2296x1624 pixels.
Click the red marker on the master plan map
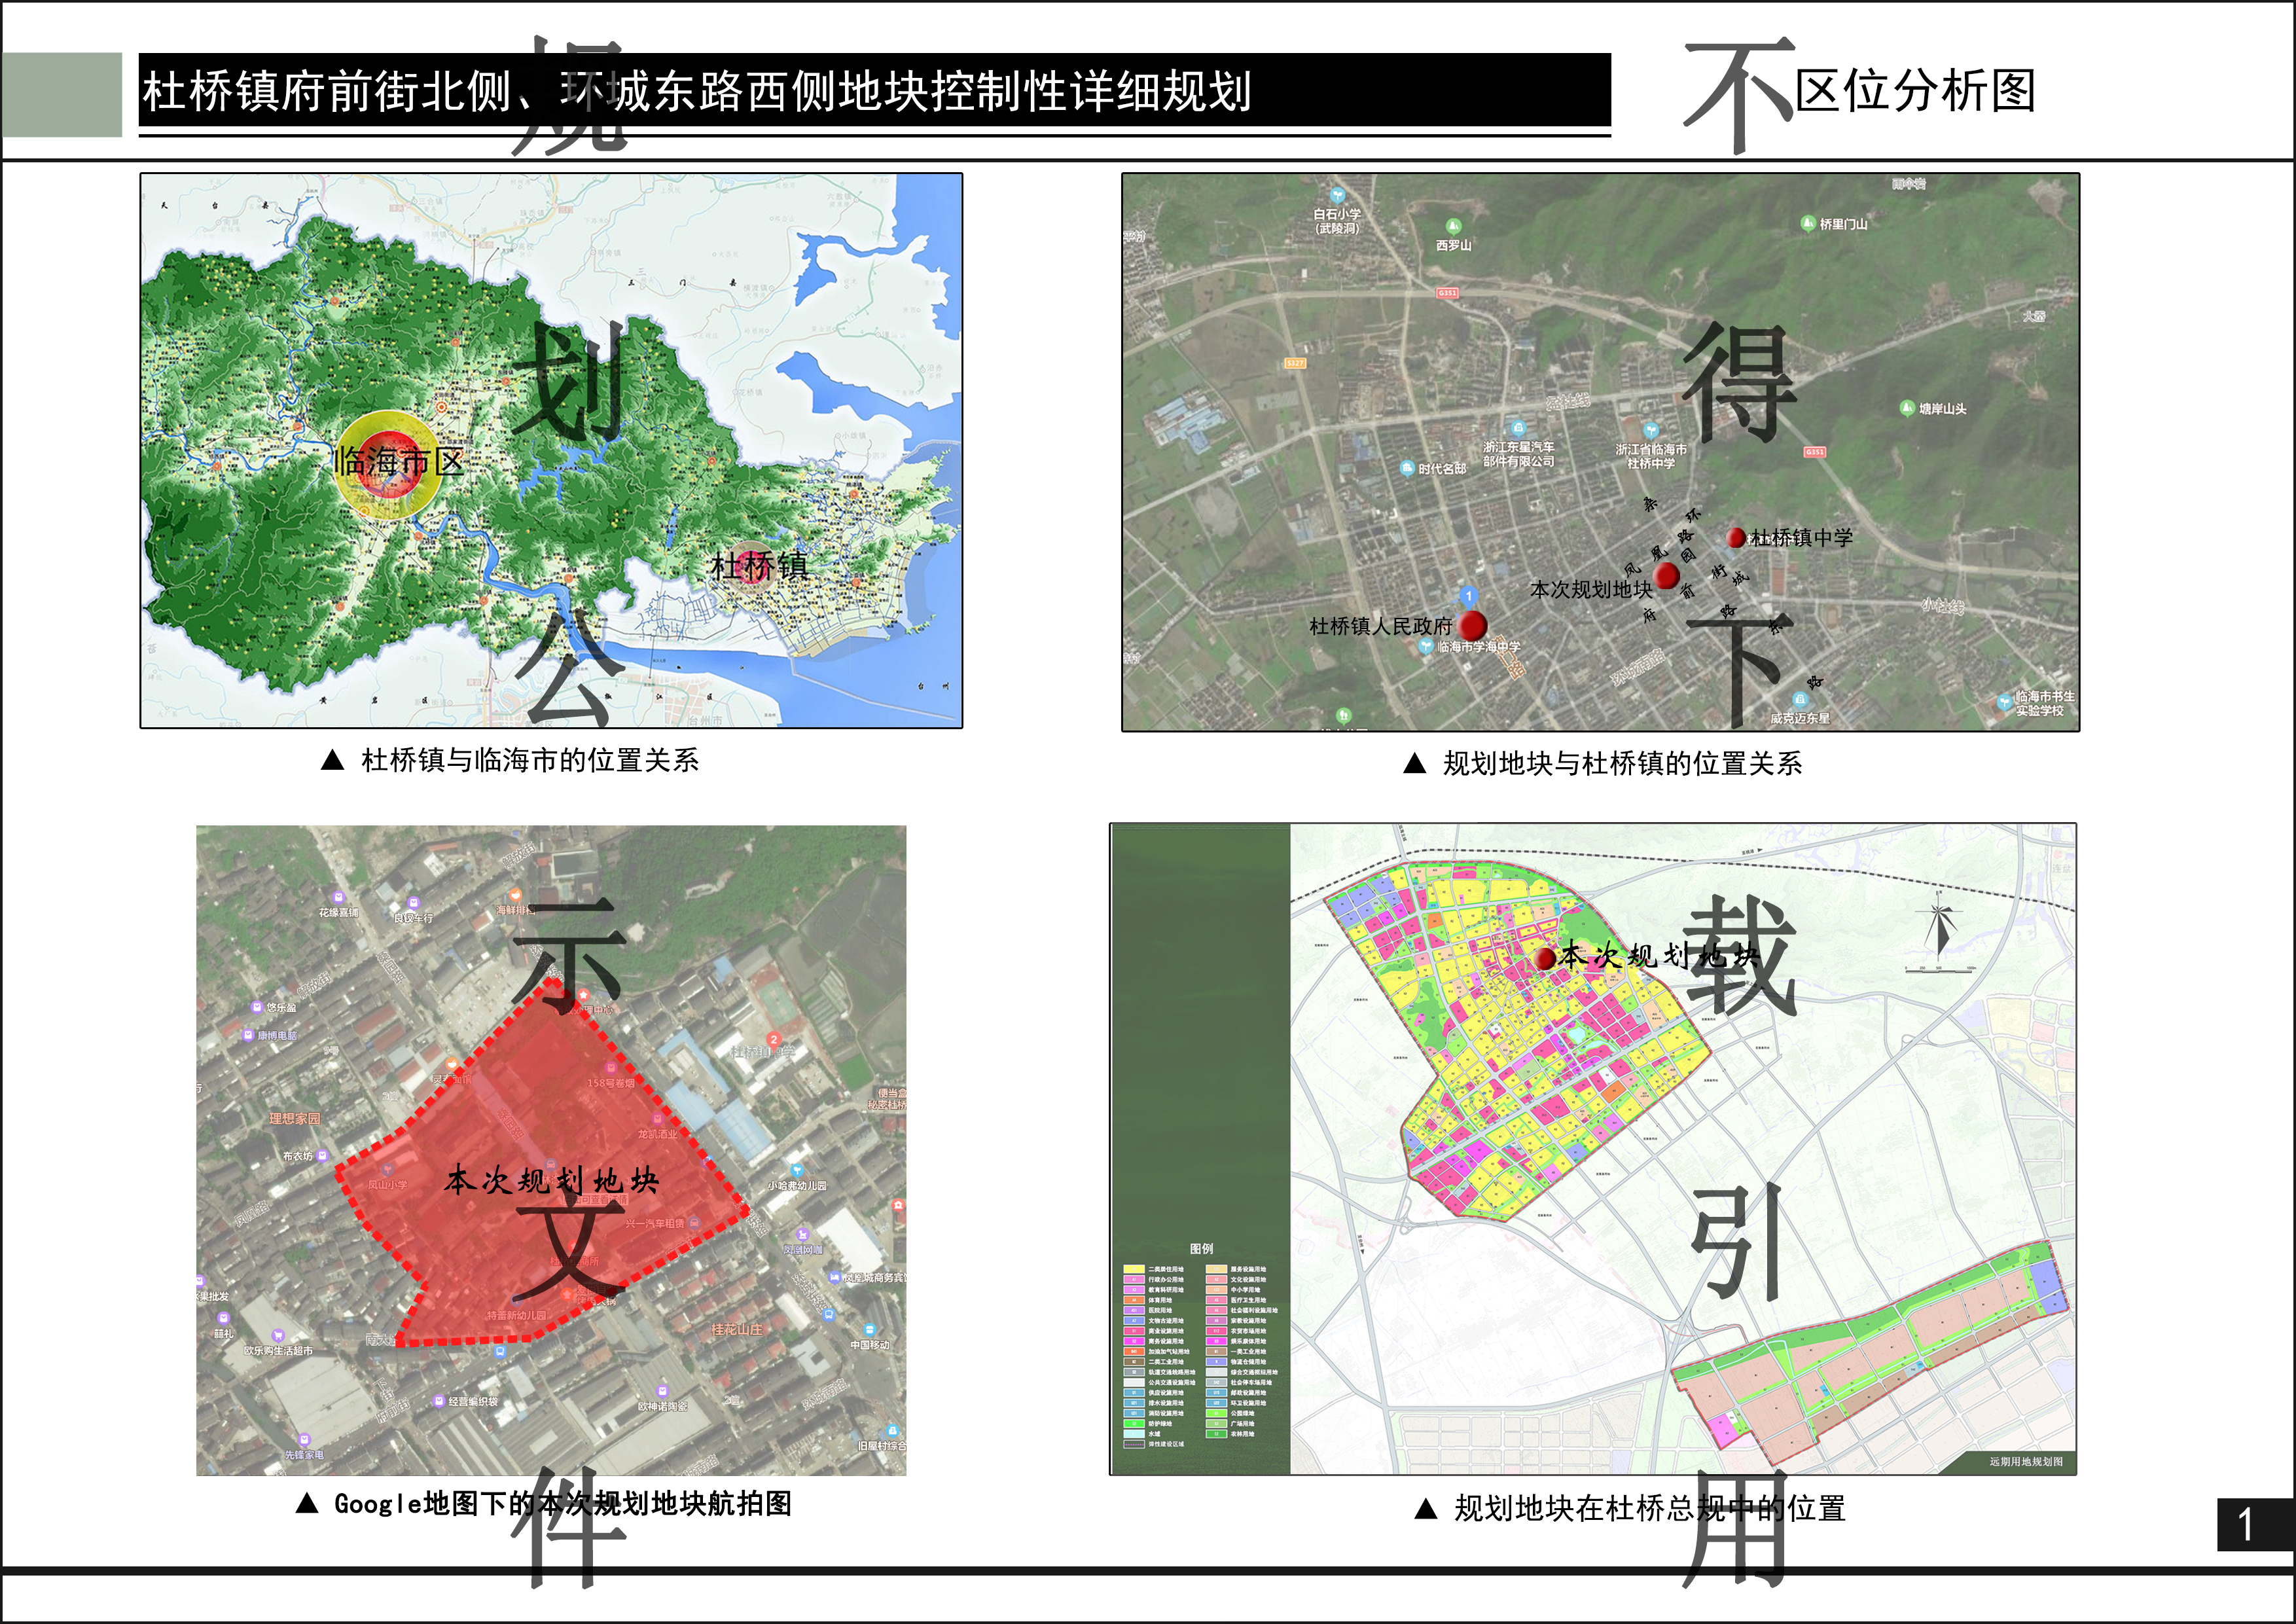coord(1545,959)
